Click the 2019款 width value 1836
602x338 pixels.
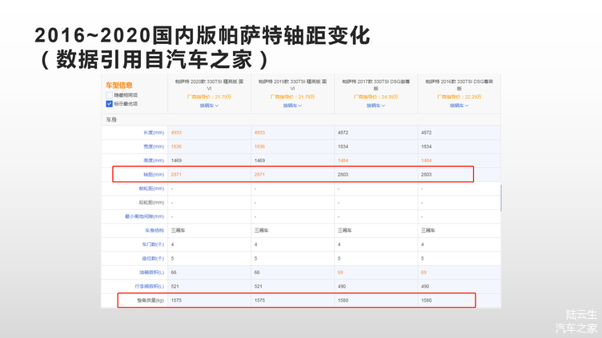click(x=259, y=146)
